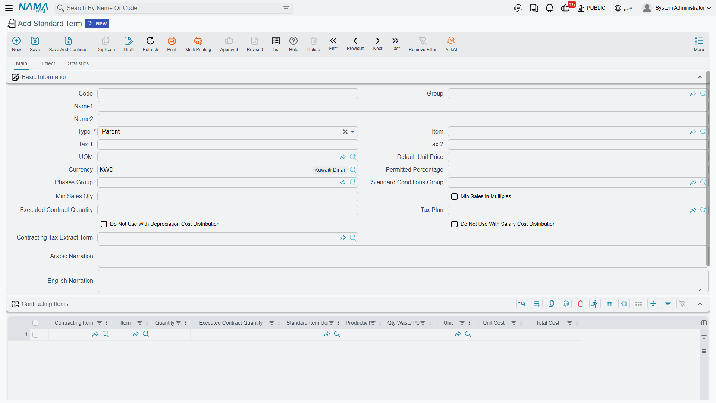Open Multi Printing

[x=198, y=44]
